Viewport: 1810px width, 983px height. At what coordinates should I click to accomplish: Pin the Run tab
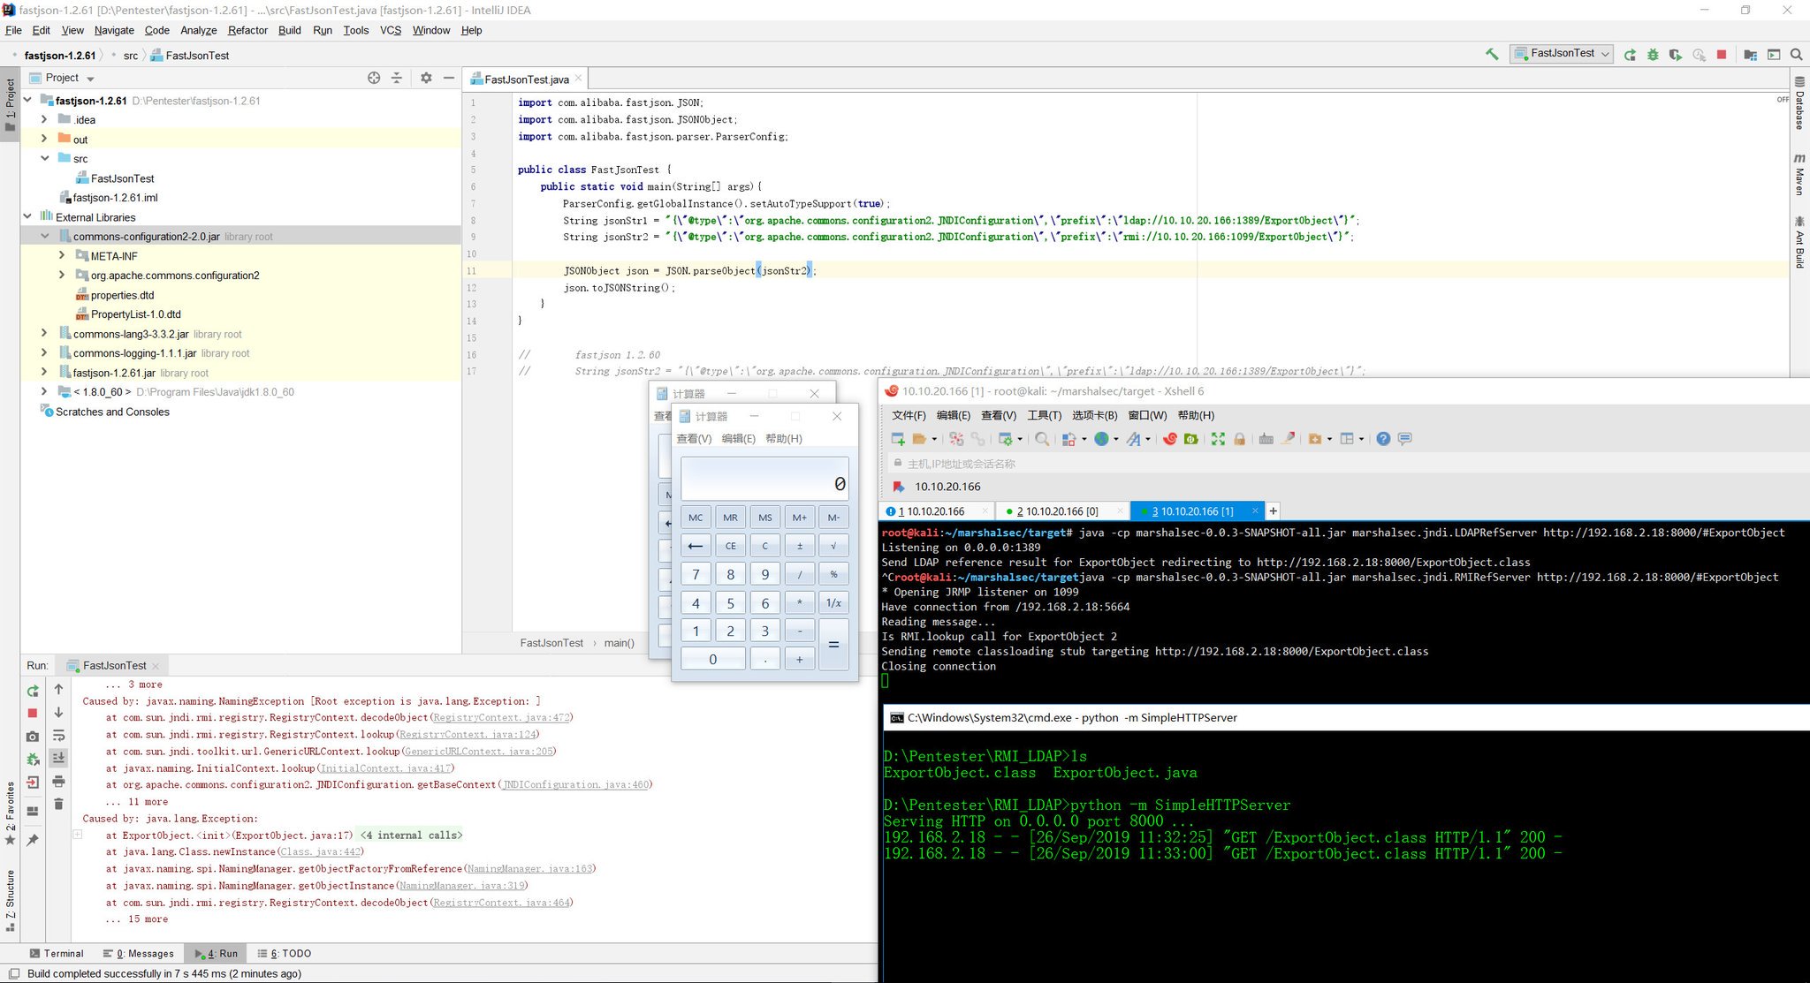[33, 840]
